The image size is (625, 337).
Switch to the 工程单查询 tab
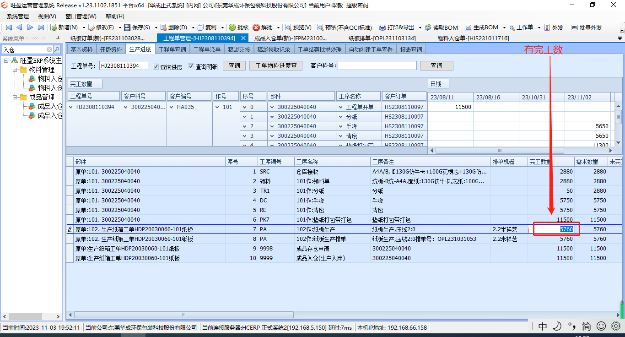tap(172, 49)
